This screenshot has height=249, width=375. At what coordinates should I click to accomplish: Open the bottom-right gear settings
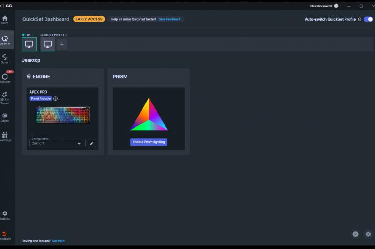tap(368, 234)
